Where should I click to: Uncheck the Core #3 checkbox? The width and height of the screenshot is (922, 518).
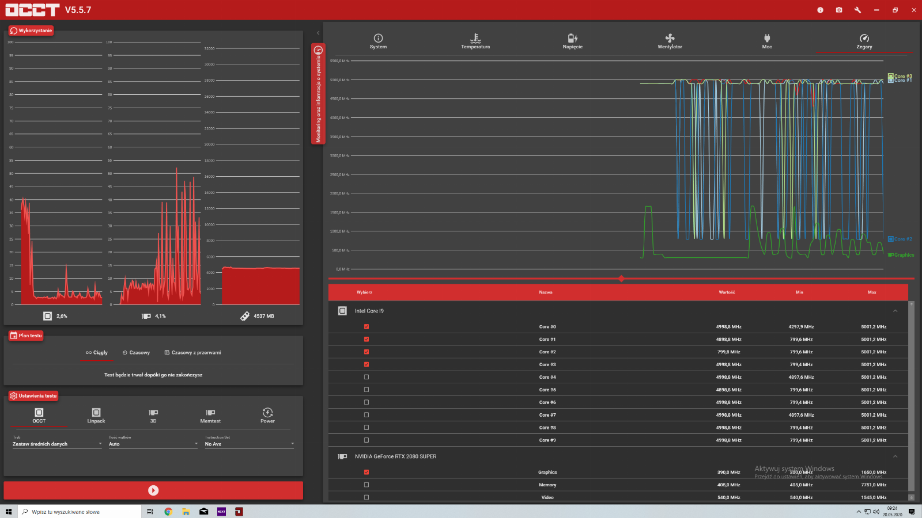pos(366,364)
